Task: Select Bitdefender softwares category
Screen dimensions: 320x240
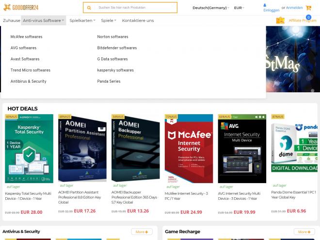Action: [117, 48]
